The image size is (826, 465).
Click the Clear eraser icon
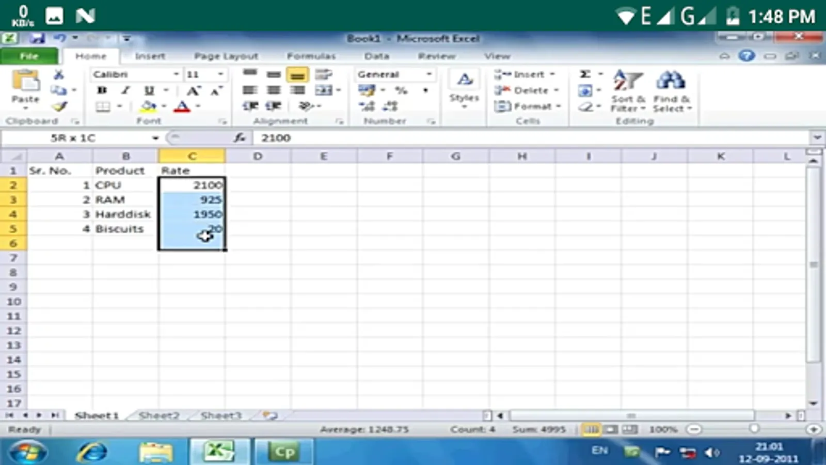click(x=585, y=107)
